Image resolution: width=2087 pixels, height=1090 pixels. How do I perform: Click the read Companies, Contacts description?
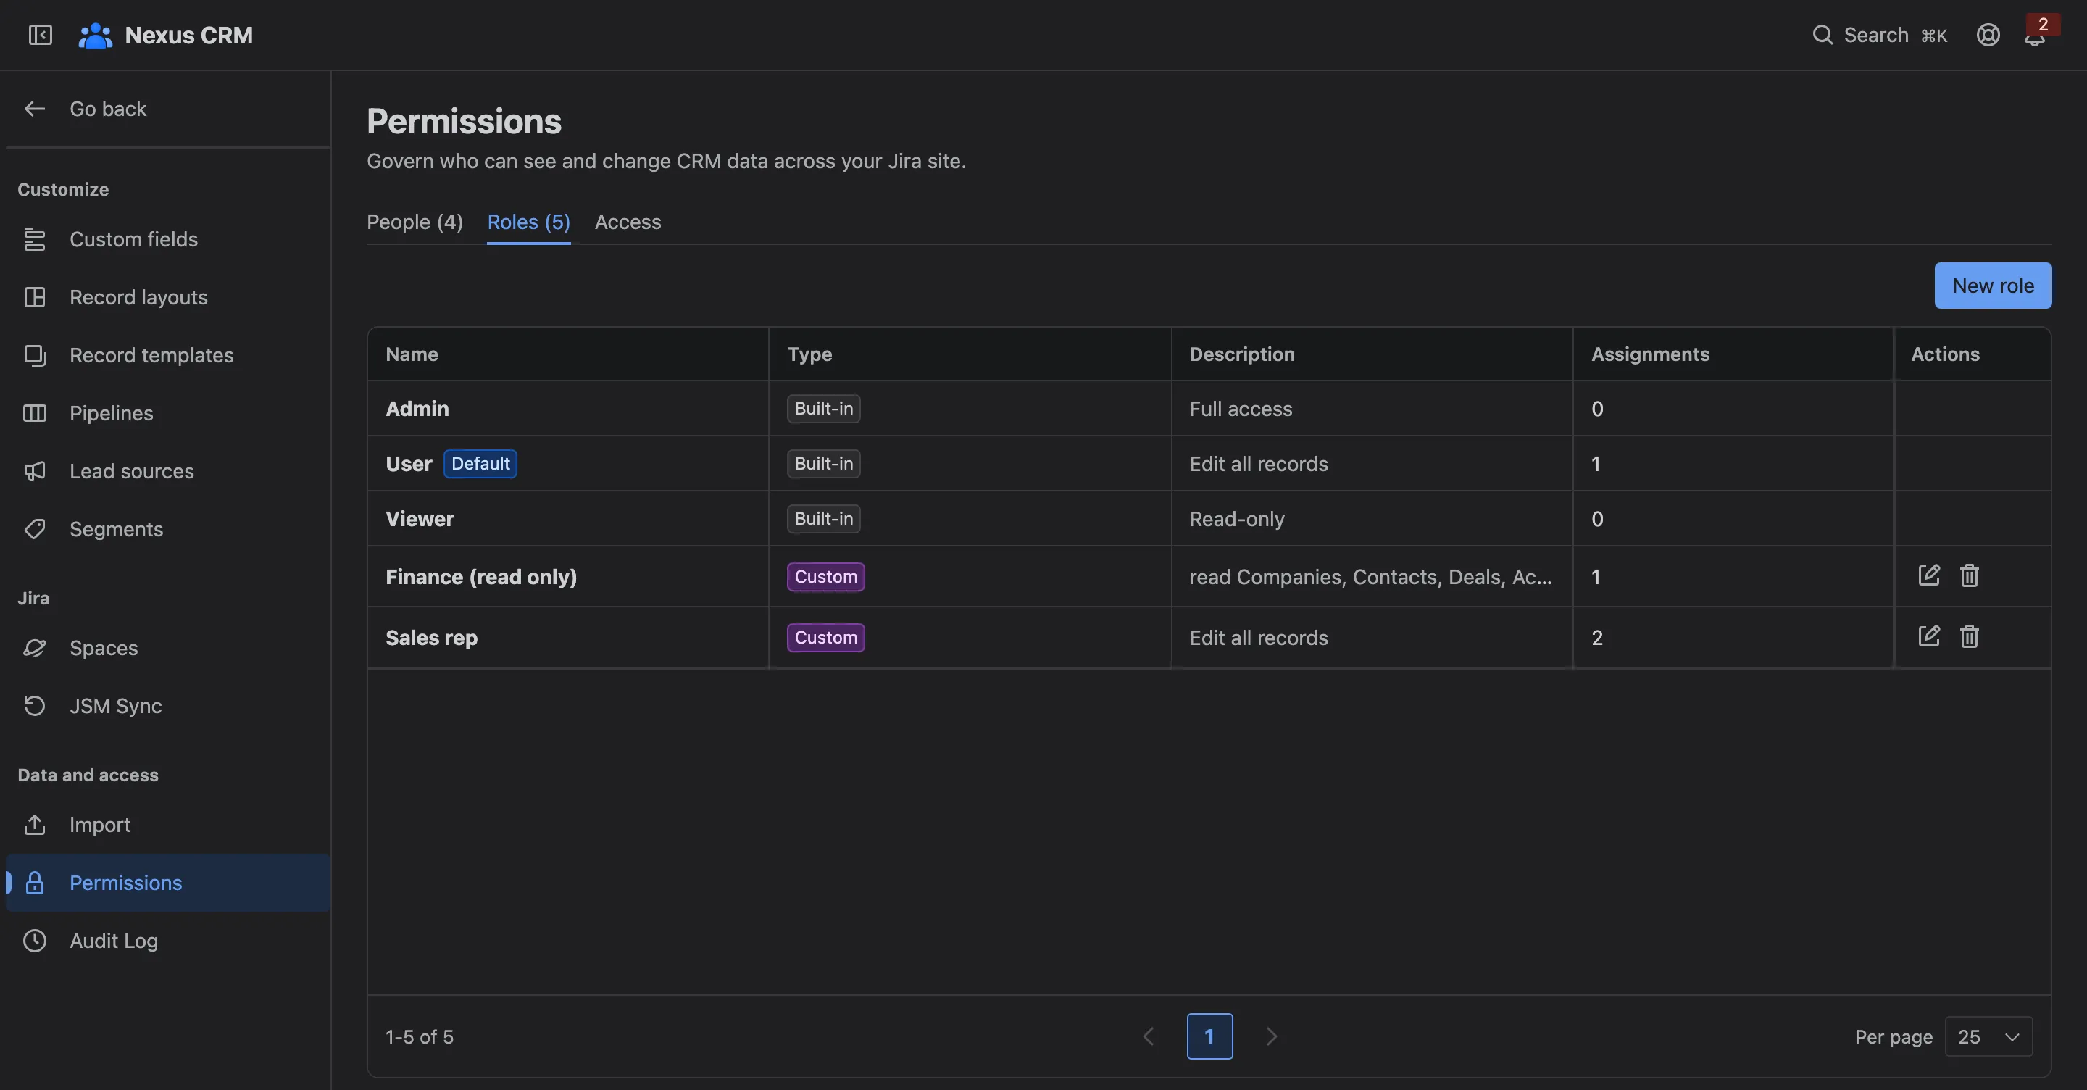tap(1370, 576)
